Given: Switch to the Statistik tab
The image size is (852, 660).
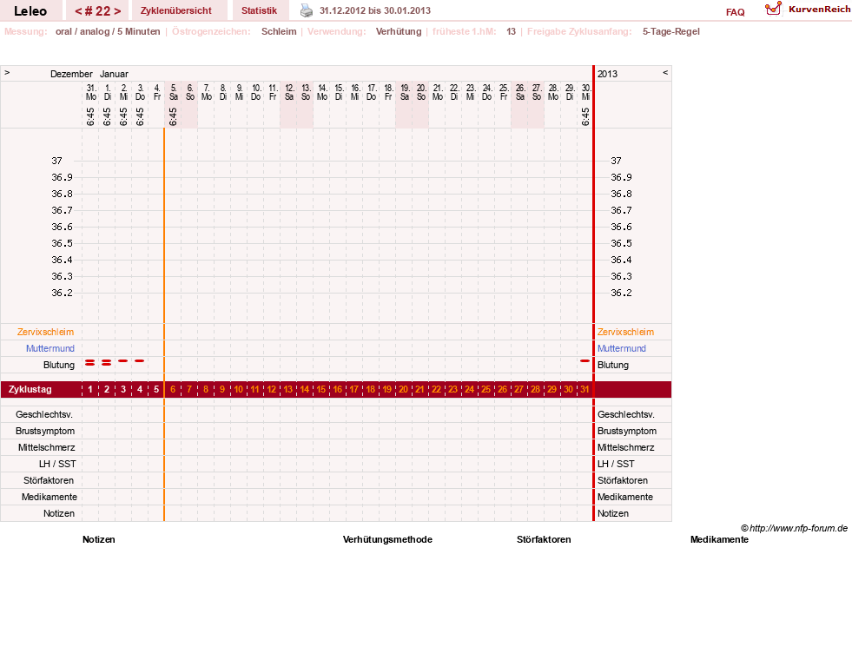Looking at the screenshot, I should coord(259,10).
